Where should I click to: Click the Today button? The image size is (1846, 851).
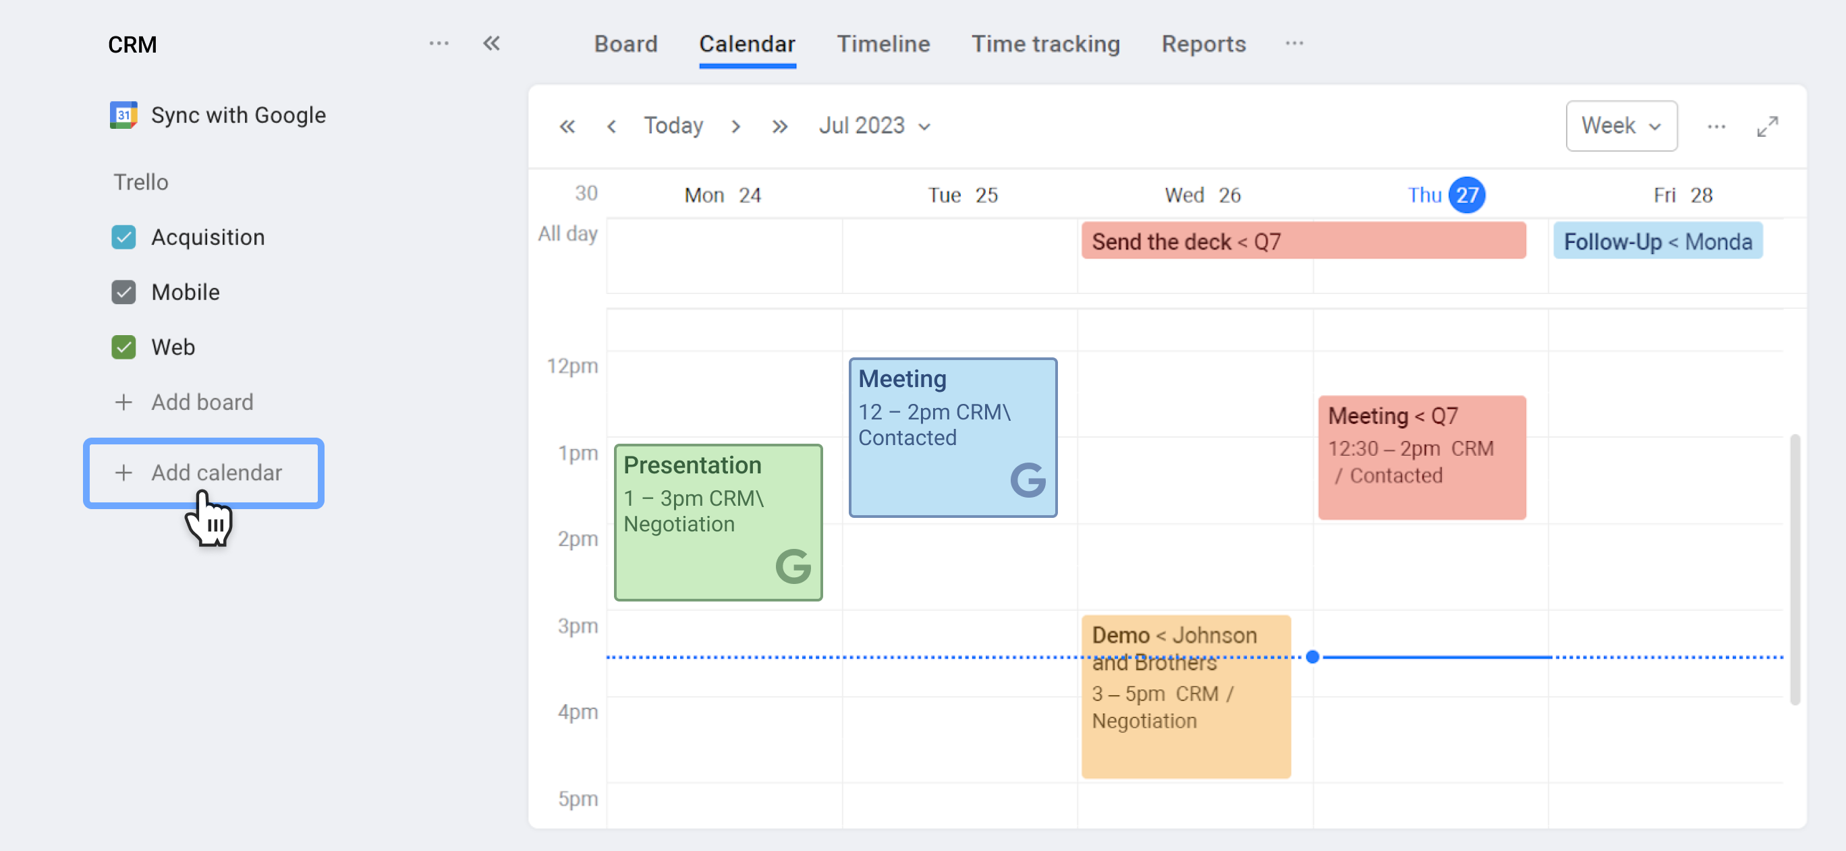pyautogui.click(x=673, y=126)
